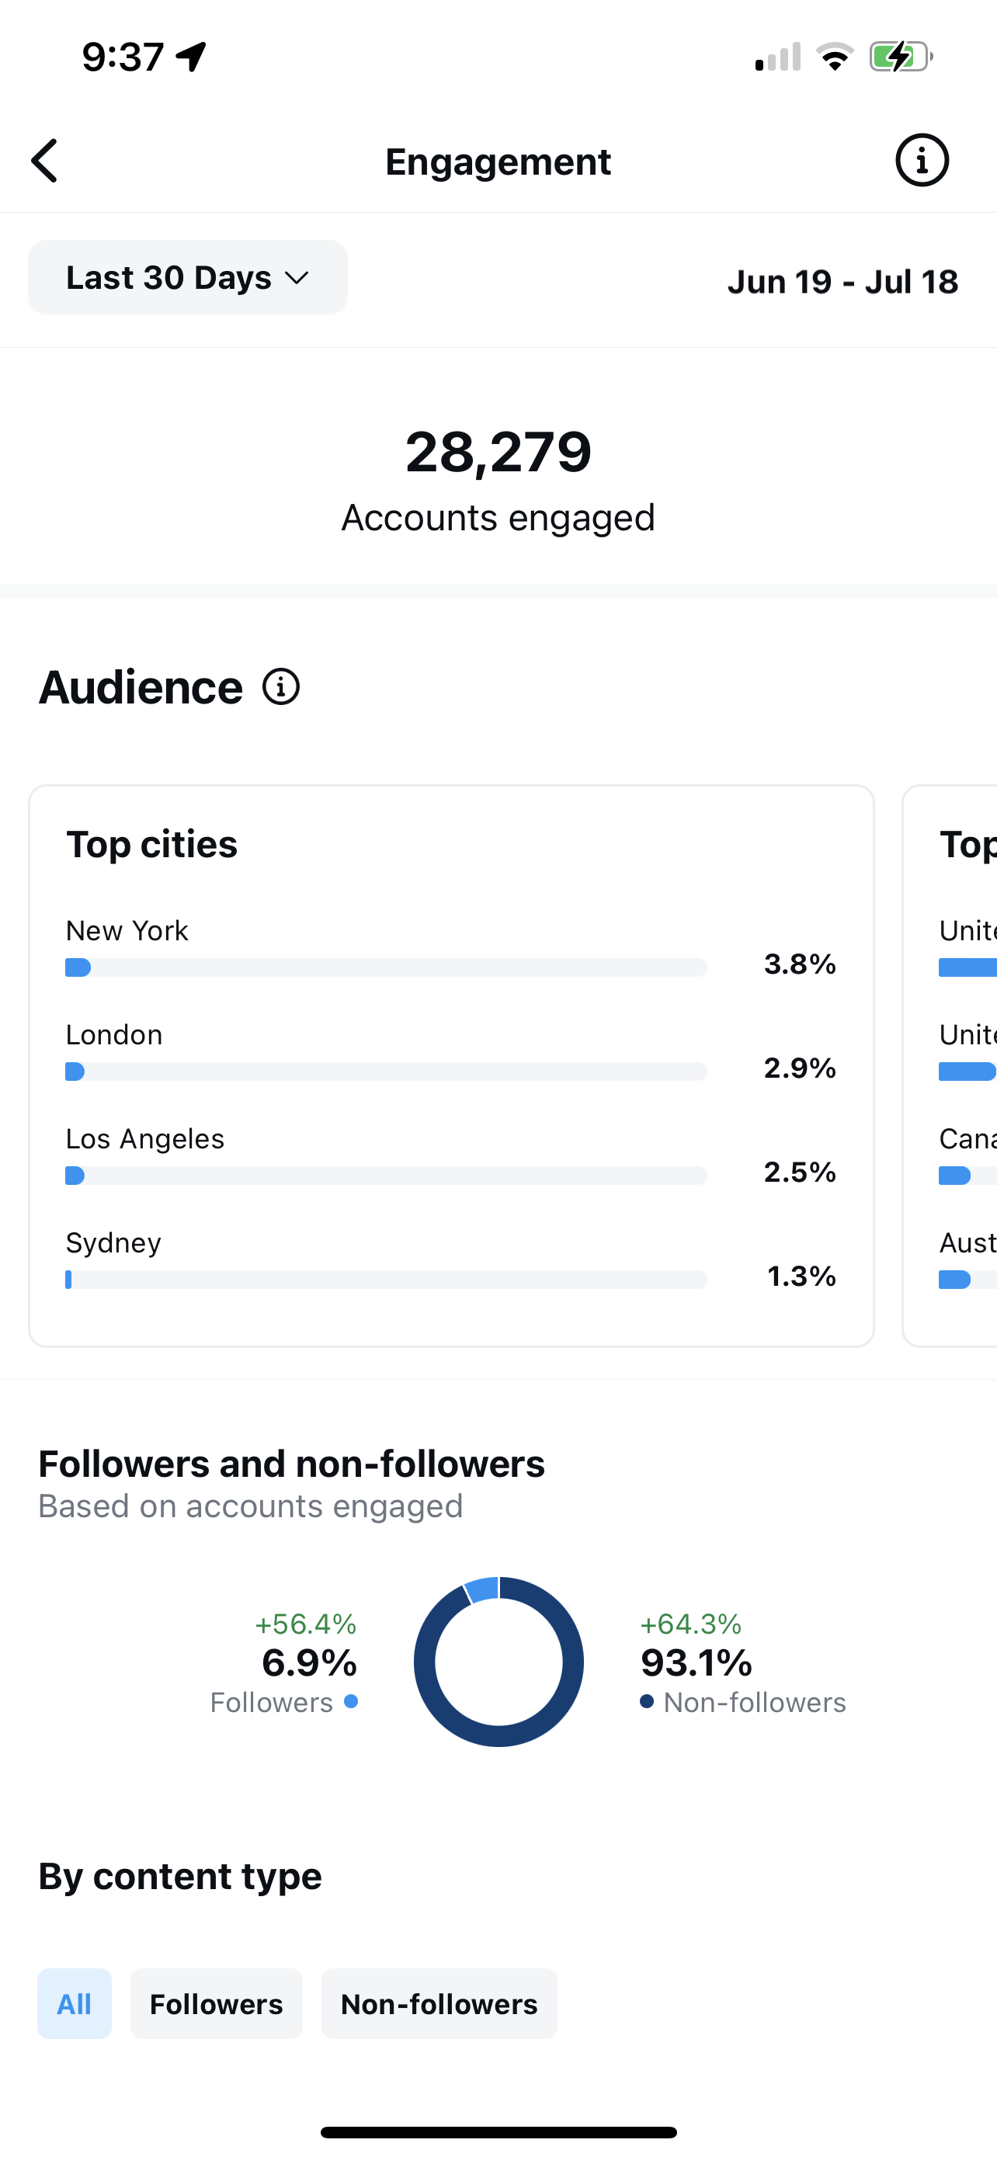Image resolution: width=997 pixels, height=2157 pixels.
Task: Select the Followers content type tab
Action: 216,2004
